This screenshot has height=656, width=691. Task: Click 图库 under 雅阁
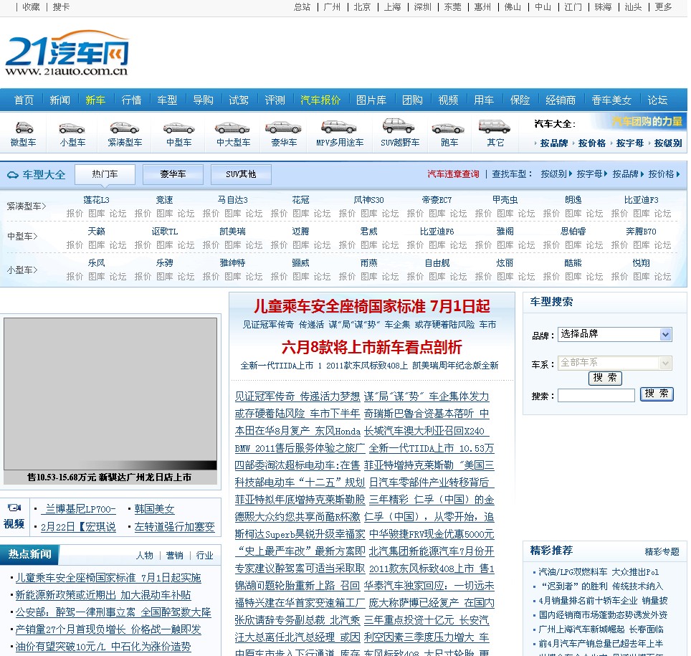505,245
